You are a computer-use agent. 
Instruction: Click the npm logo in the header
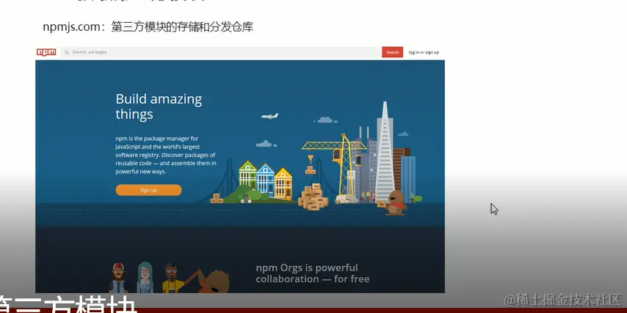(x=46, y=52)
